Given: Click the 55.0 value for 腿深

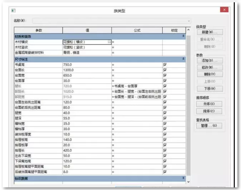Looking at the screenshot, I should click(67, 118).
